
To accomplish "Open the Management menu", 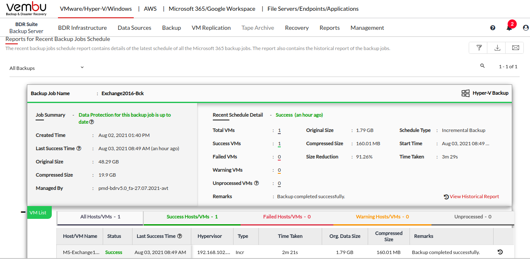I will [x=367, y=28].
